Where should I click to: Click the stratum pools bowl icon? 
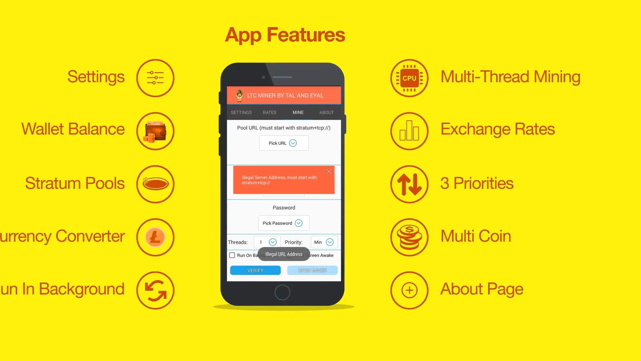pyautogui.click(x=155, y=183)
